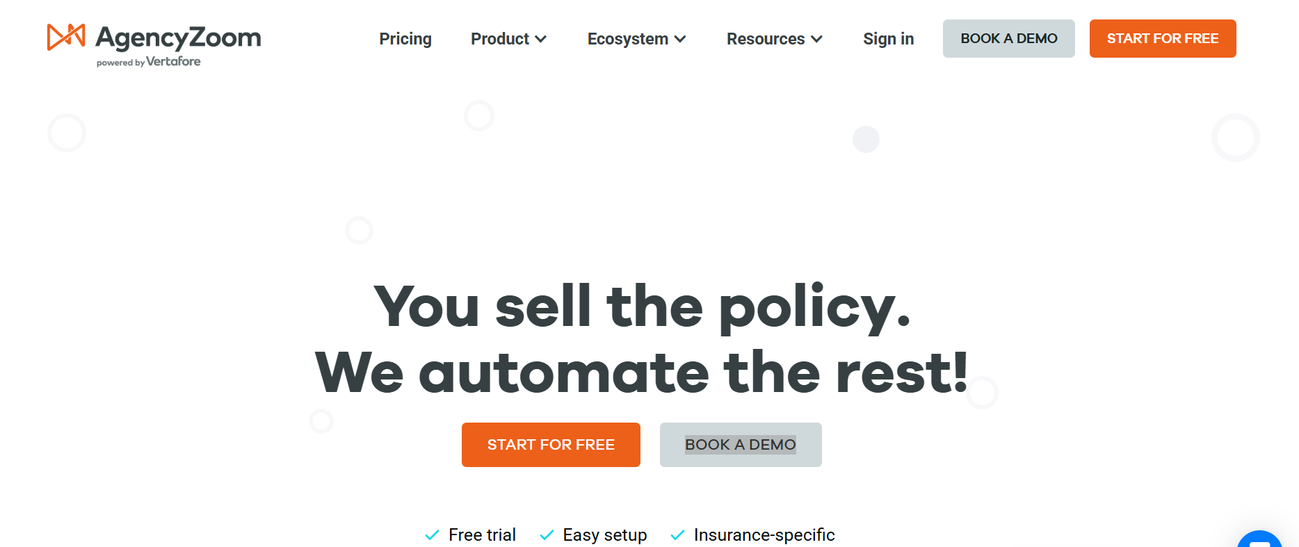The image size is (1299, 547).
Task: Click the "Easy setup" text label
Action: point(605,535)
